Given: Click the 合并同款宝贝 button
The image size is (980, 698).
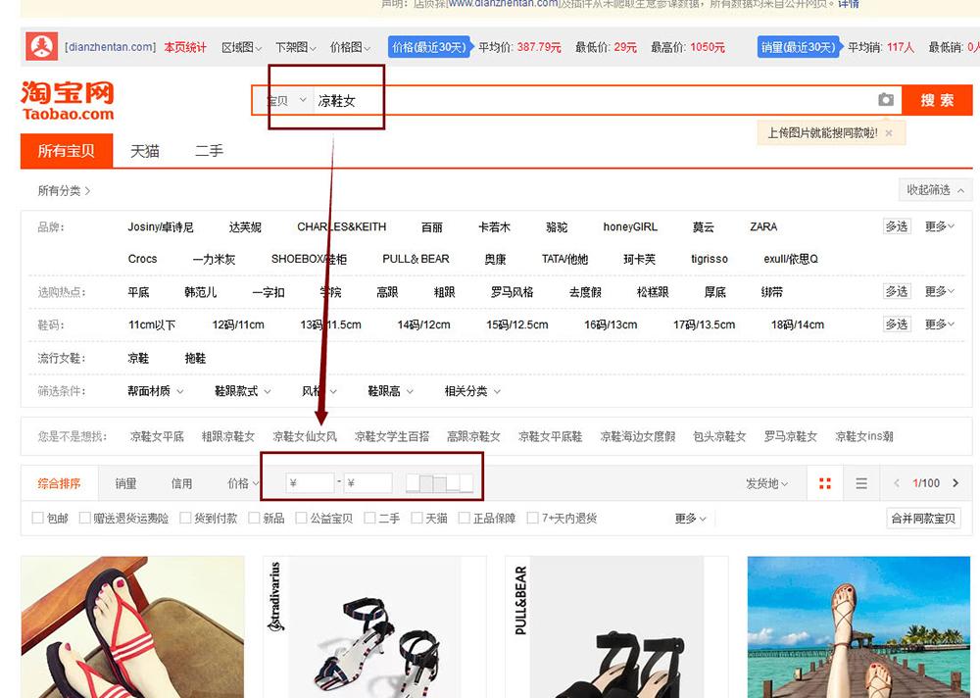Looking at the screenshot, I should [922, 518].
